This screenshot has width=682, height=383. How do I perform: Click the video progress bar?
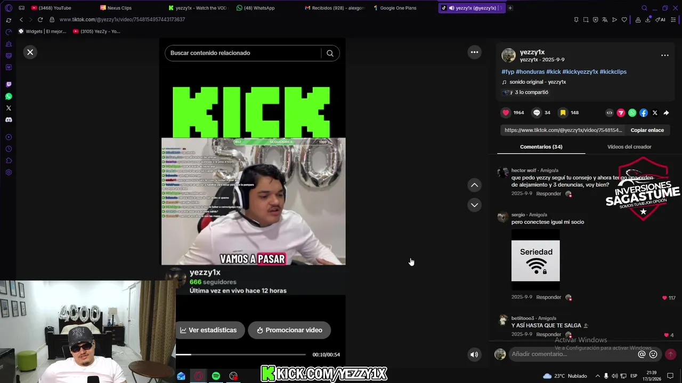point(241,355)
